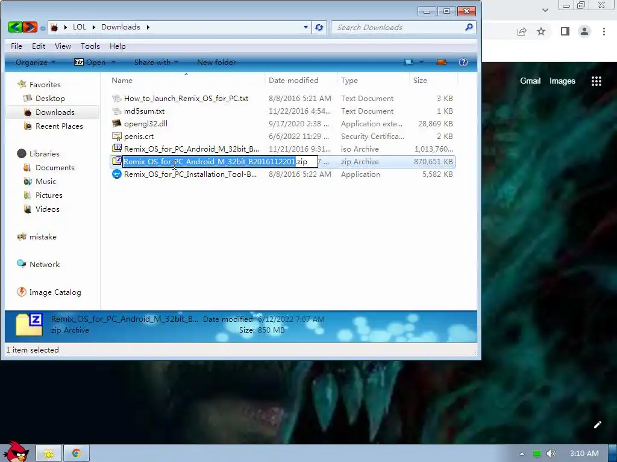Open the File menu
Screen dimensions: 617x462
[x=16, y=46]
